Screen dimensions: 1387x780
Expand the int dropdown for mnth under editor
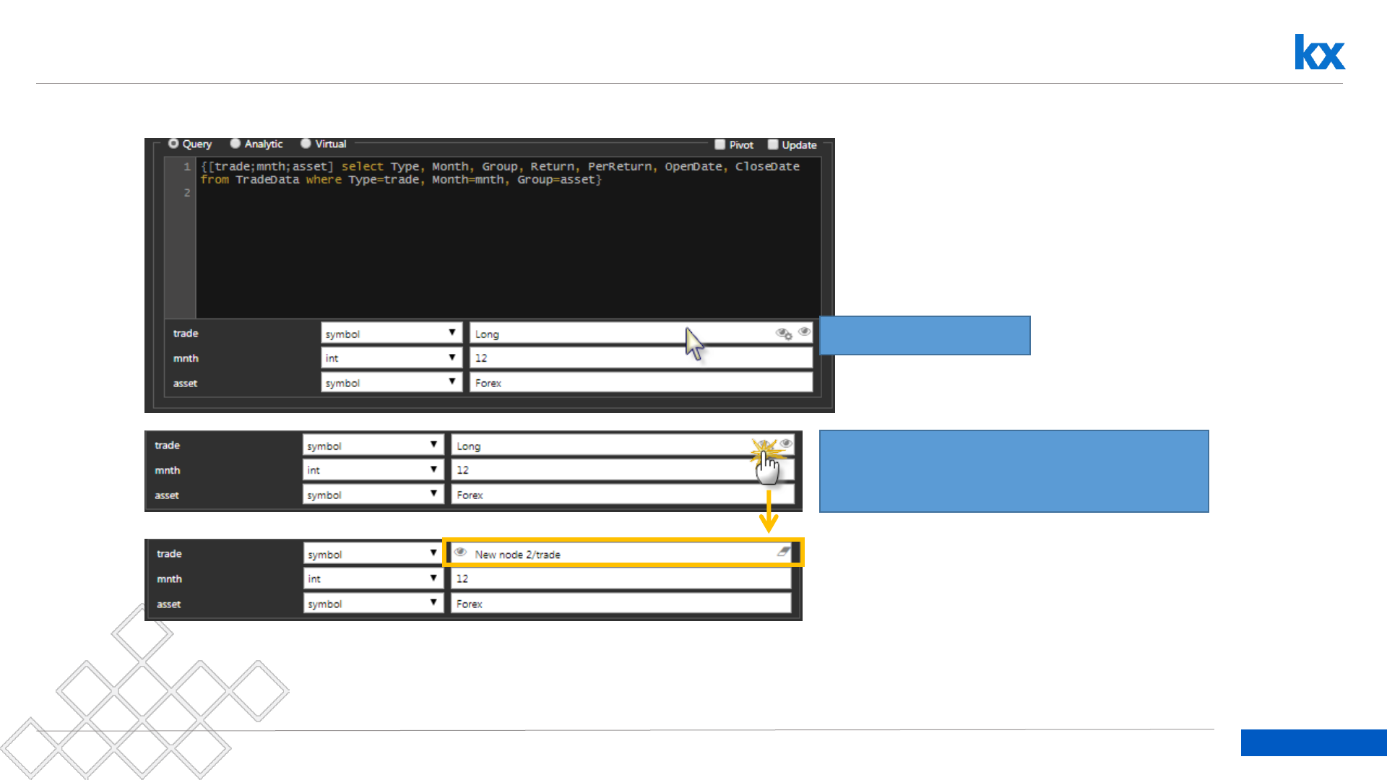click(391, 358)
